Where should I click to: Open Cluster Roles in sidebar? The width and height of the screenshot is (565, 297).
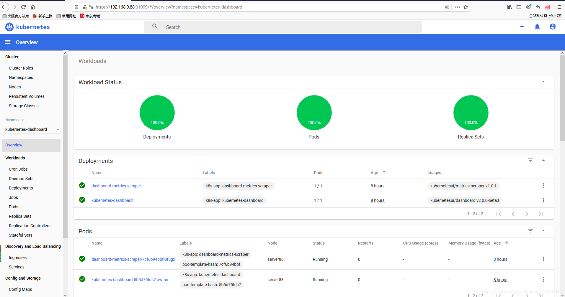click(21, 68)
